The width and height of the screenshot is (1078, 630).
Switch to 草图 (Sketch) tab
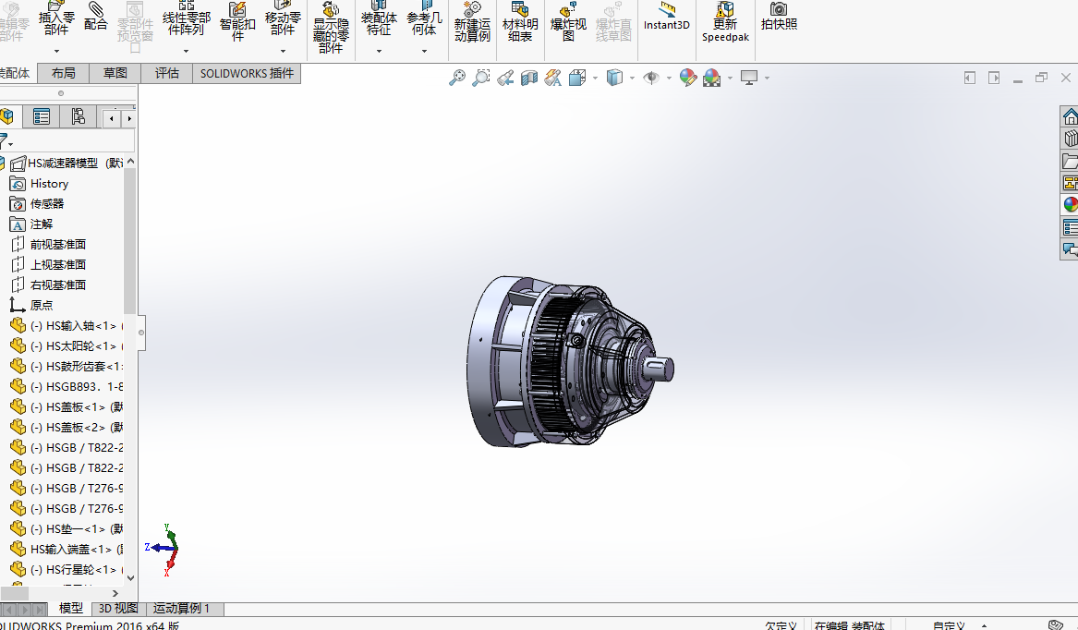point(115,73)
